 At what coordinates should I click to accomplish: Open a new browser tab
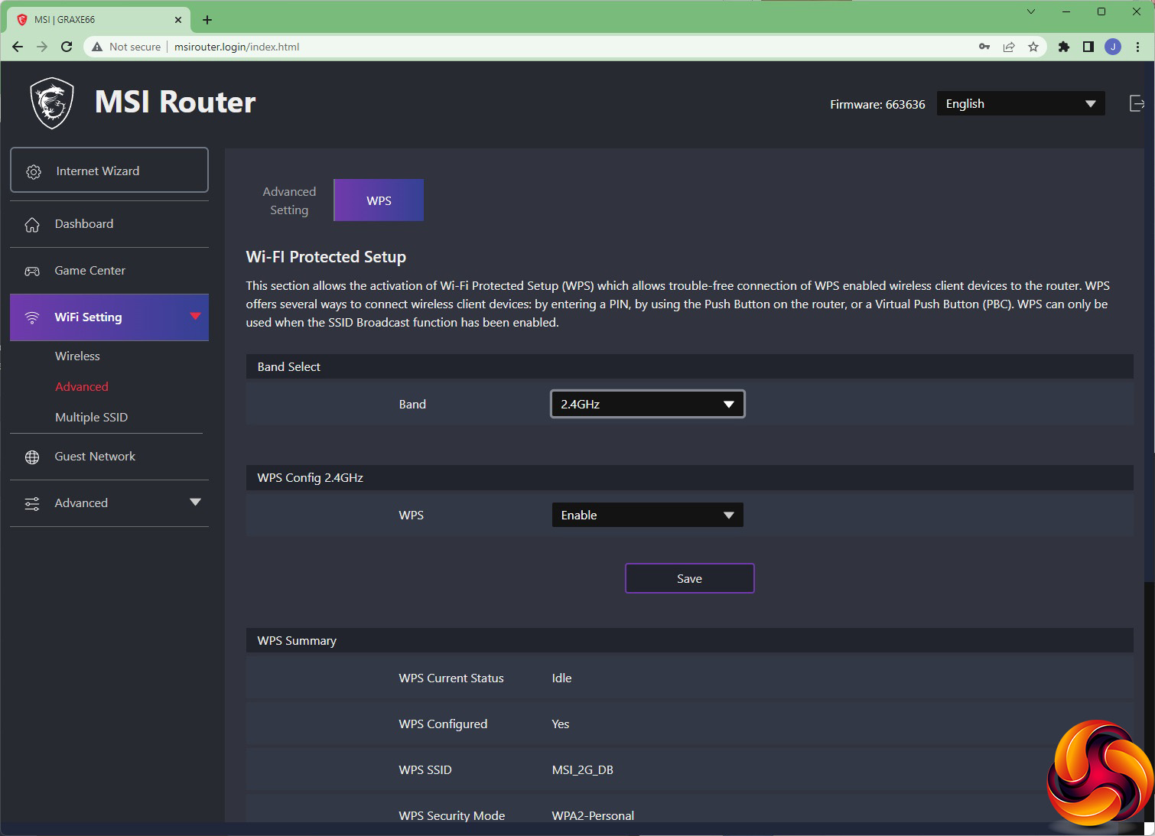pyautogui.click(x=207, y=20)
